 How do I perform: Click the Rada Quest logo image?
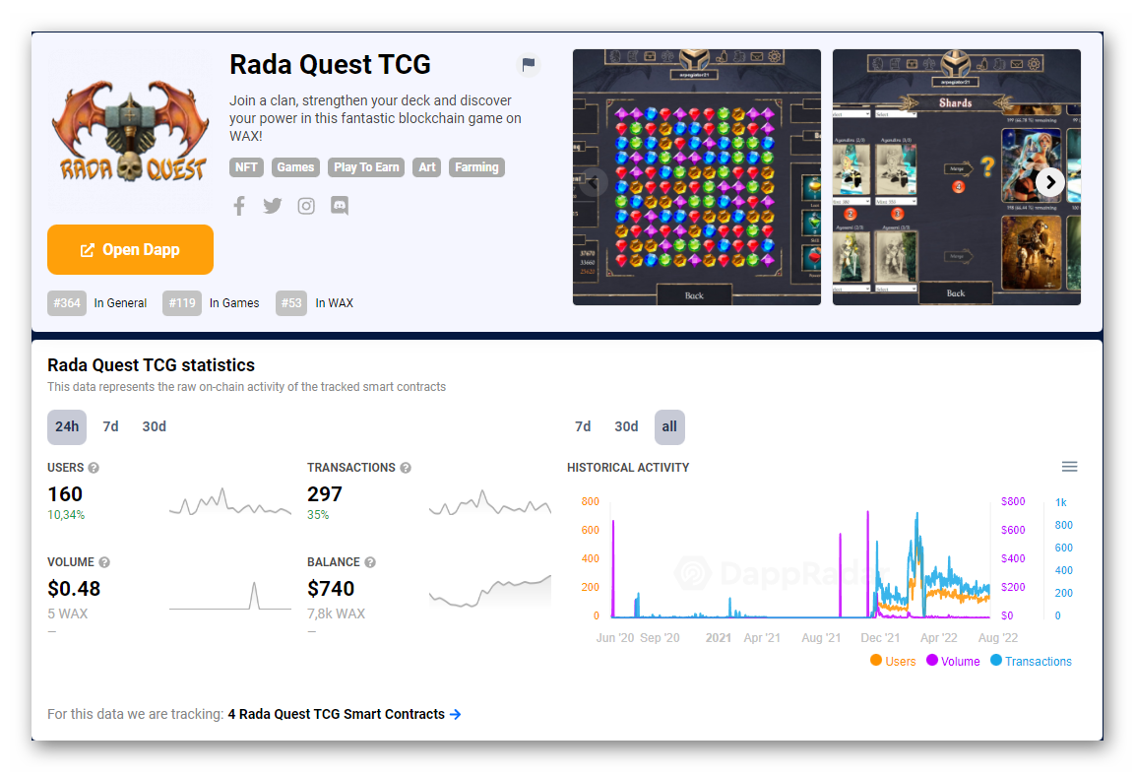click(130, 131)
